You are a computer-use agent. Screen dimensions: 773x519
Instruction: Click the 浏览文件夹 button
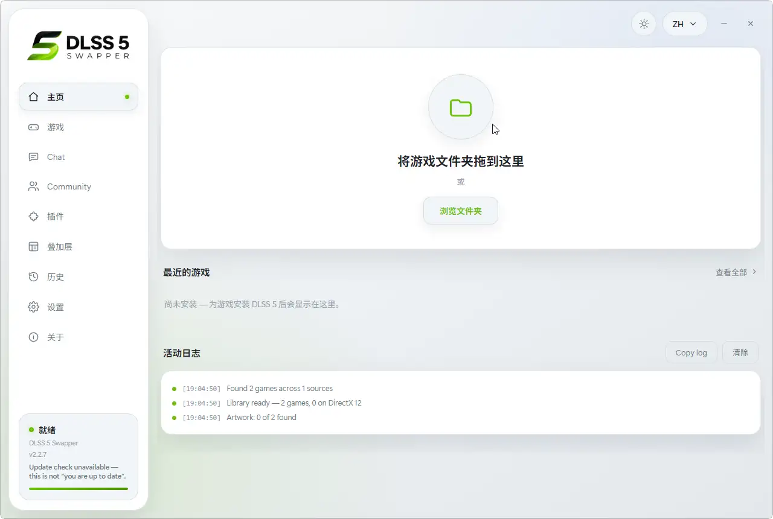461,211
